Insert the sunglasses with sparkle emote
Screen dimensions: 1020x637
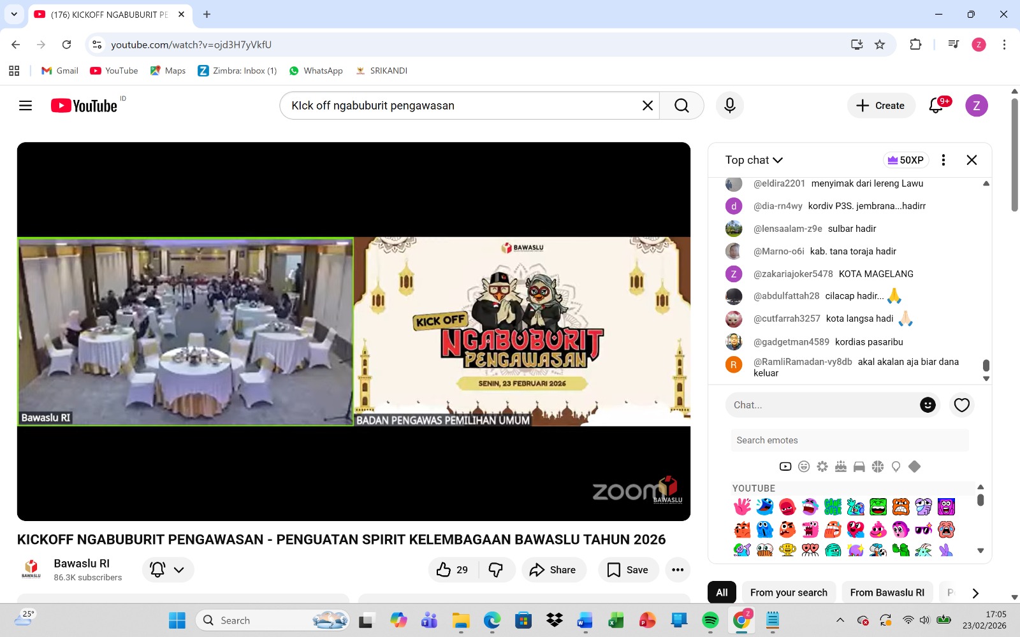click(923, 529)
